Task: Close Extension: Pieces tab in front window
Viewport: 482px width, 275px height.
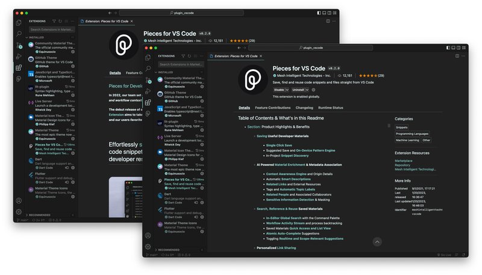Action: (x=261, y=56)
